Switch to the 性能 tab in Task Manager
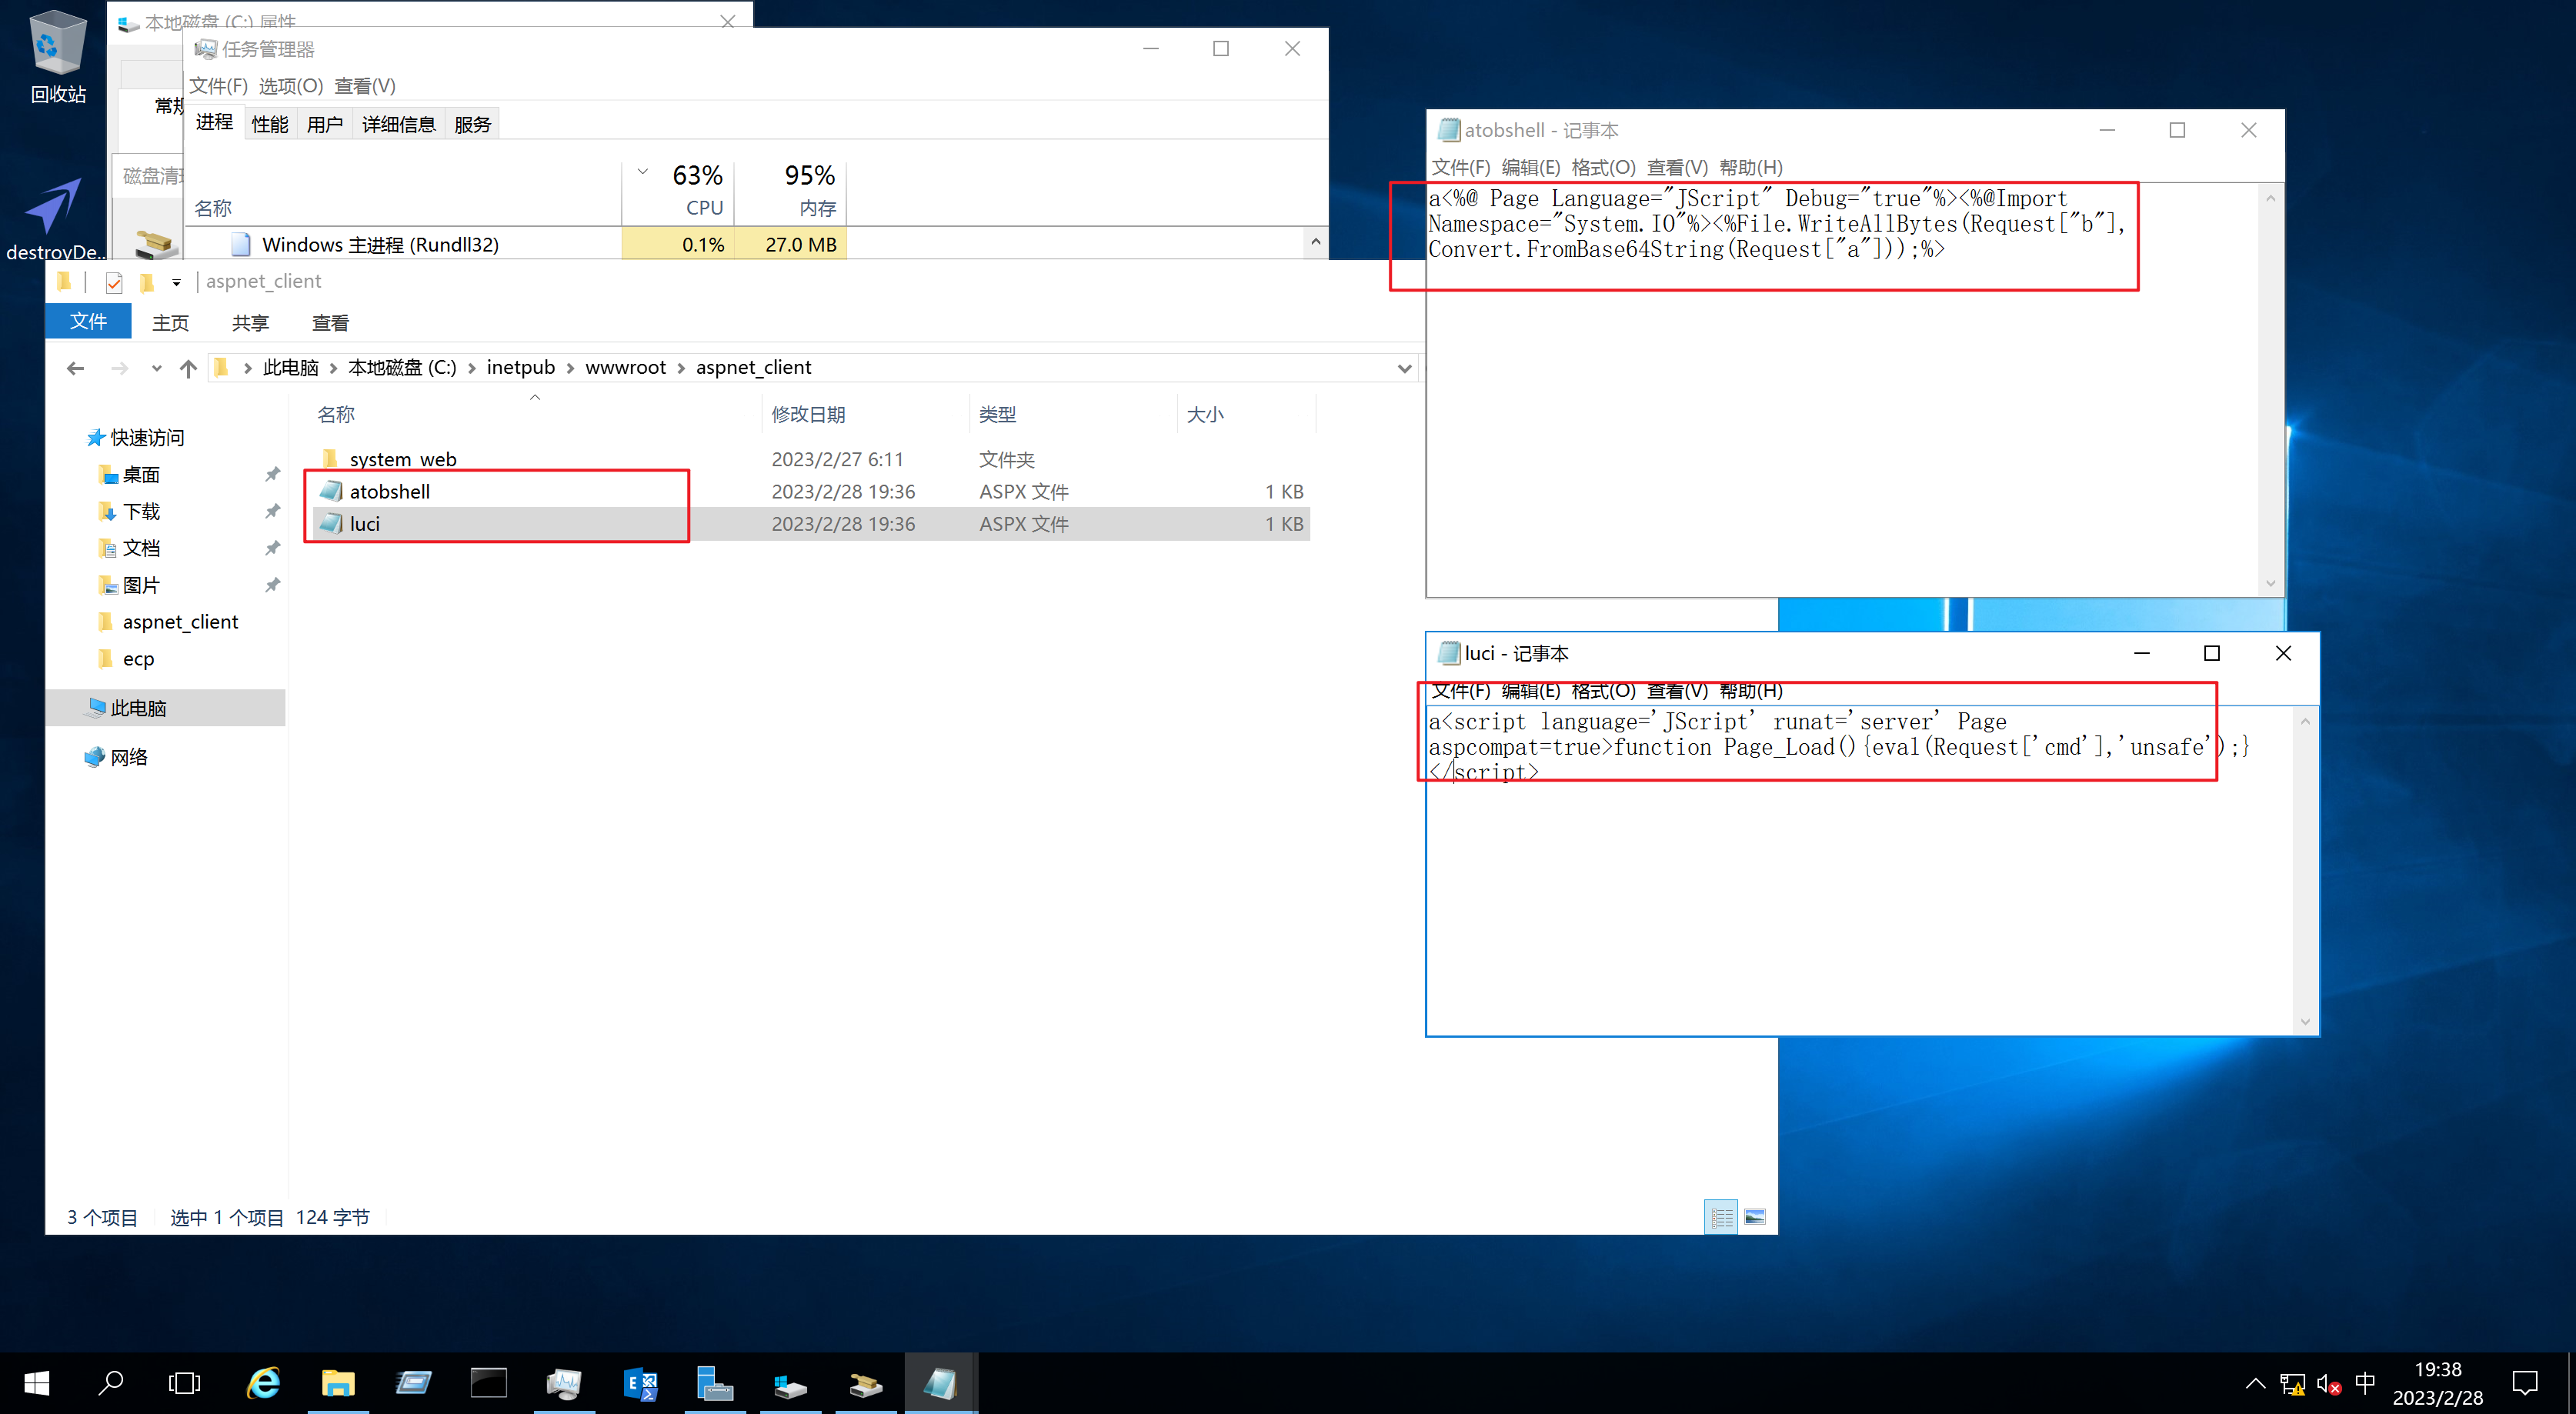This screenshot has width=2576, height=1414. click(269, 124)
